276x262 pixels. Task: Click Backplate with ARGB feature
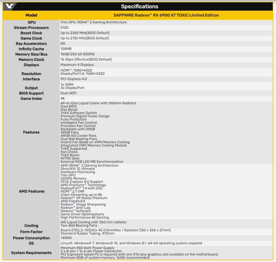[x=78, y=129]
